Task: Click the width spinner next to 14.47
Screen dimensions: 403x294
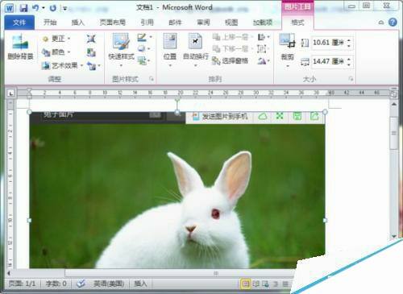Action: click(x=349, y=61)
